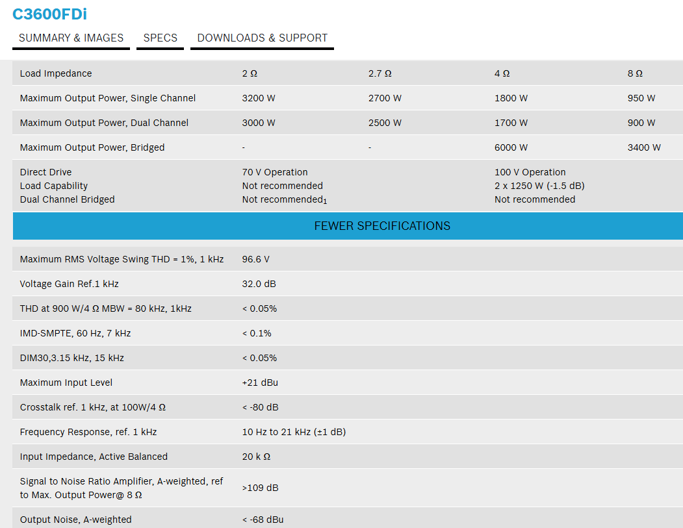Select 'DIM30,3.15 kHz, 15 kHz' label

click(x=72, y=358)
